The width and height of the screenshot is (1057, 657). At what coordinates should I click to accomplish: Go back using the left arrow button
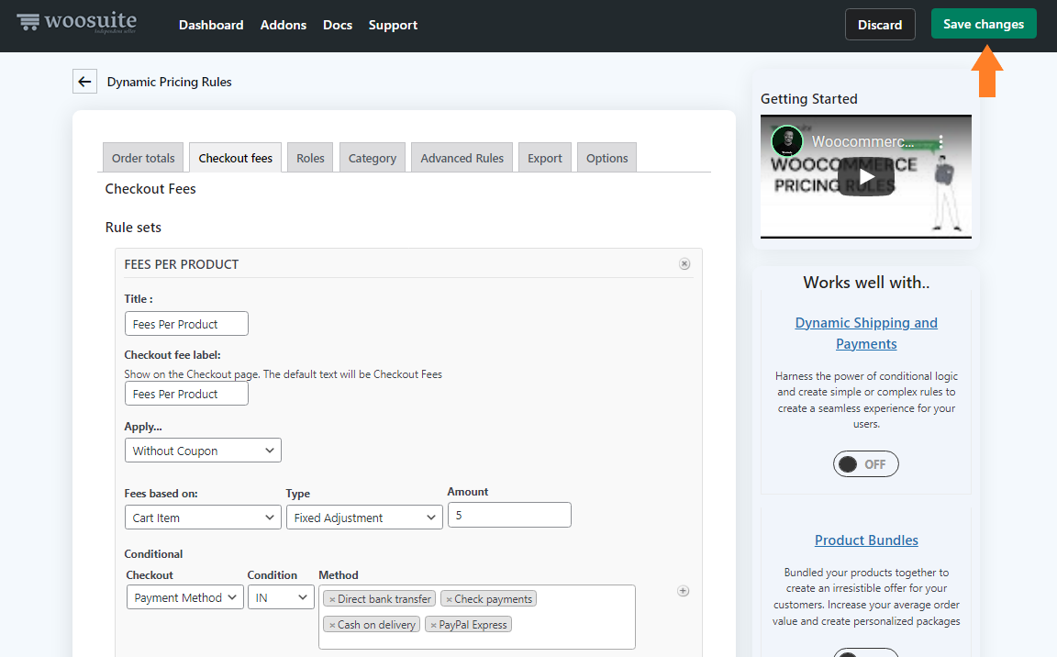click(x=84, y=82)
